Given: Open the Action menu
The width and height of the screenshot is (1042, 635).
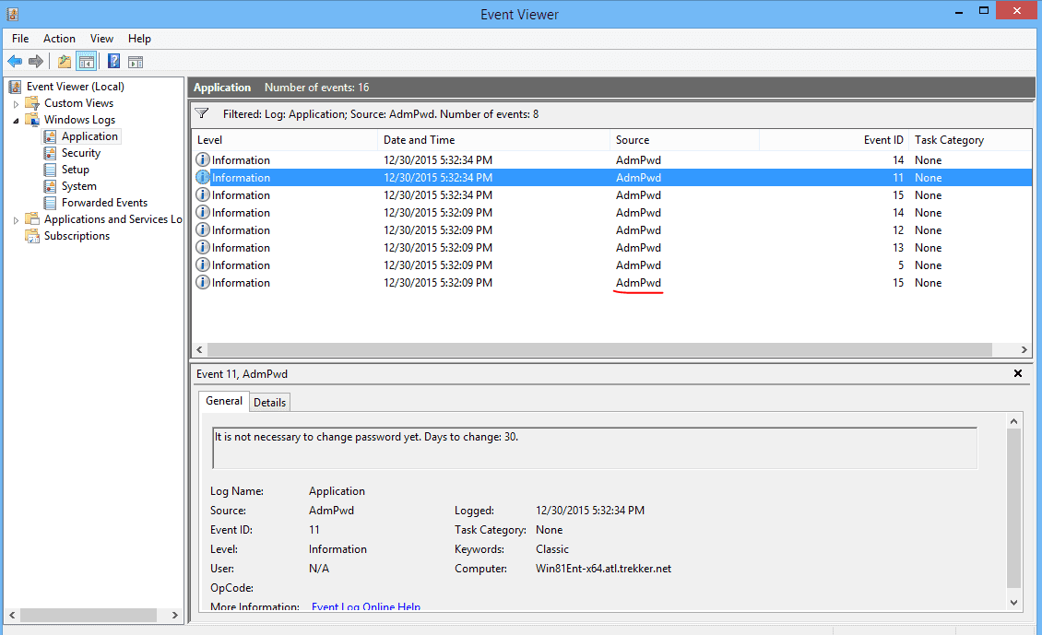Looking at the screenshot, I should [59, 39].
